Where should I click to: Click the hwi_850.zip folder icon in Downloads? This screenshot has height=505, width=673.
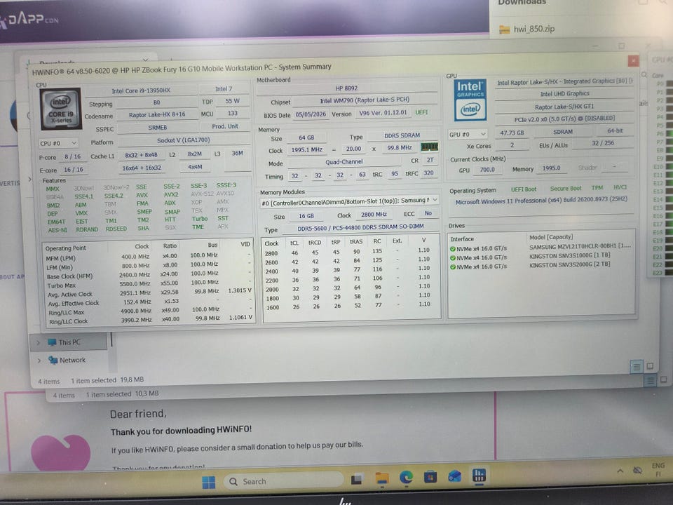(x=504, y=29)
